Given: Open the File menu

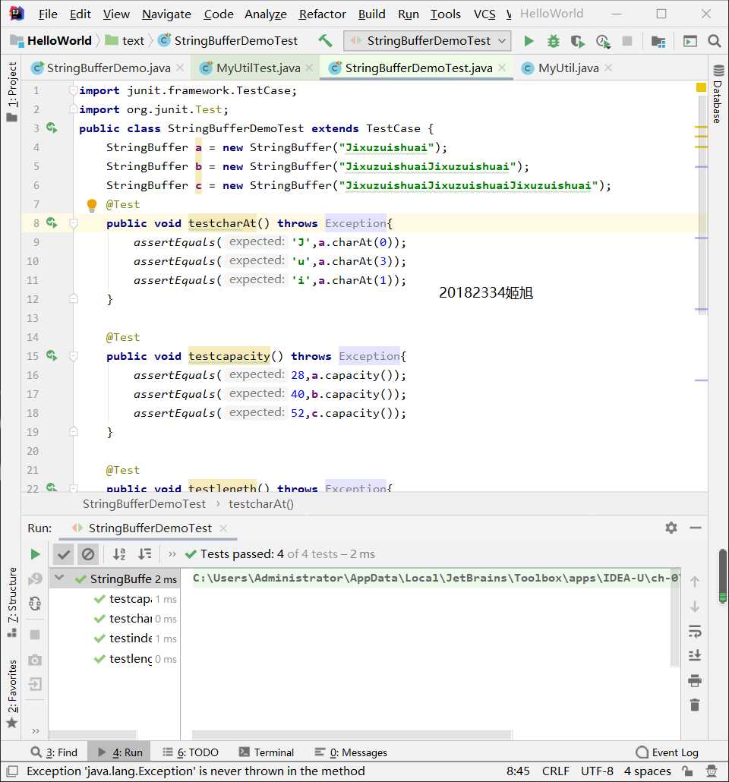Looking at the screenshot, I should pos(48,14).
